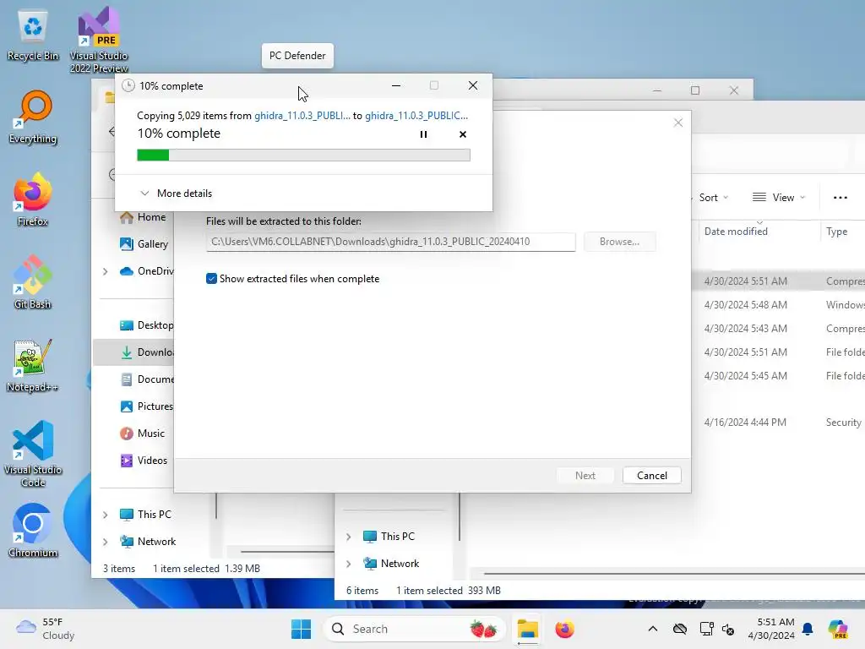Open the View dropdown in Explorer
Screen dimensions: 865x649
779,198
